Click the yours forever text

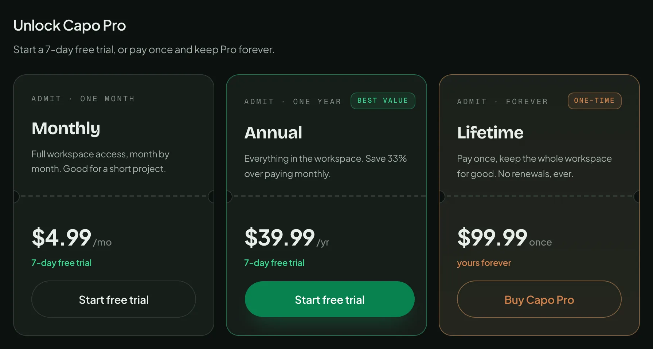coord(484,263)
